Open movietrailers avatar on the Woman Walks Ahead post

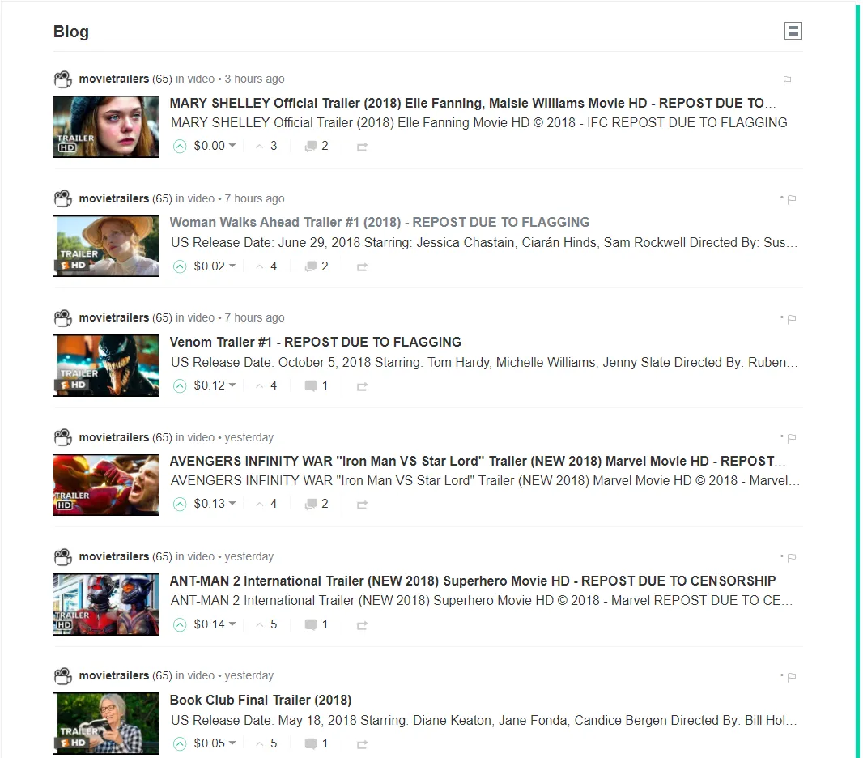pyautogui.click(x=63, y=198)
